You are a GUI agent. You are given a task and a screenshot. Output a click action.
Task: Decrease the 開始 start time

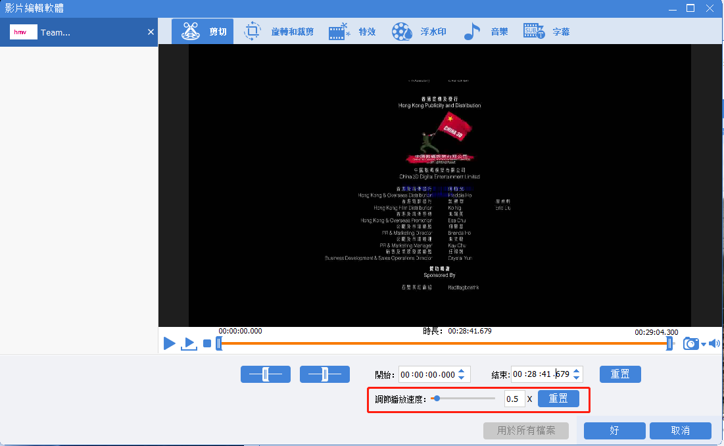tap(461, 378)
